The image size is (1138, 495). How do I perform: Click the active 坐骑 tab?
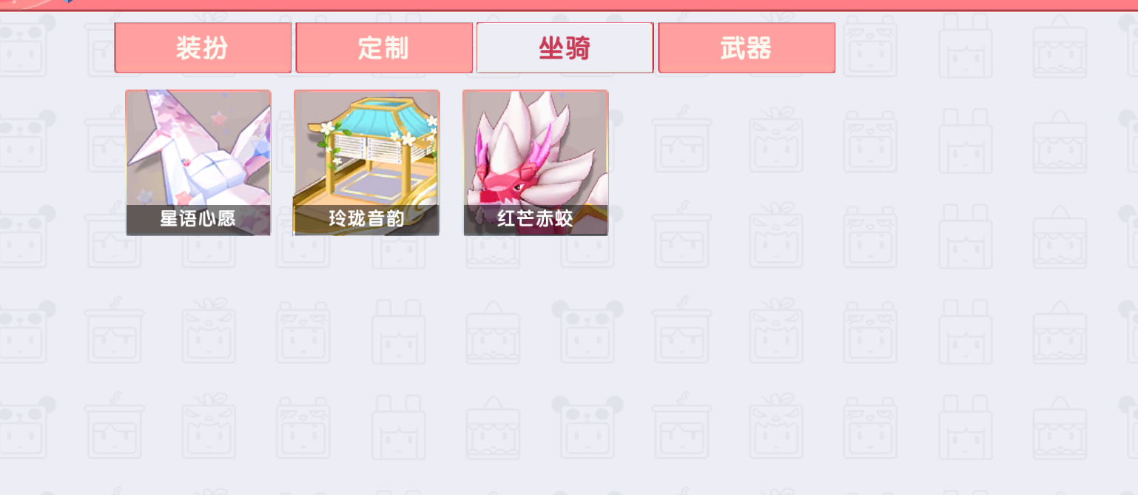pos(565,48)
